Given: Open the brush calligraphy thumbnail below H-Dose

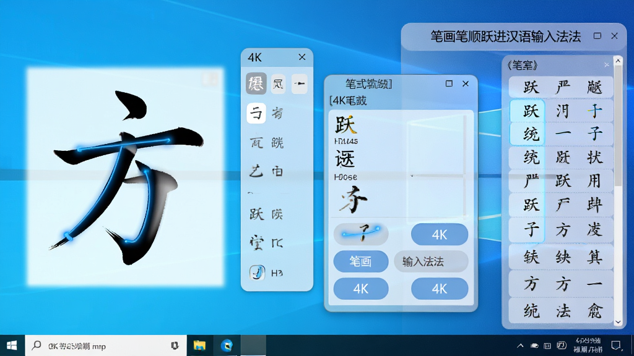Looking at the screenshot, I should pyautogui.click(x=353, y=200).
